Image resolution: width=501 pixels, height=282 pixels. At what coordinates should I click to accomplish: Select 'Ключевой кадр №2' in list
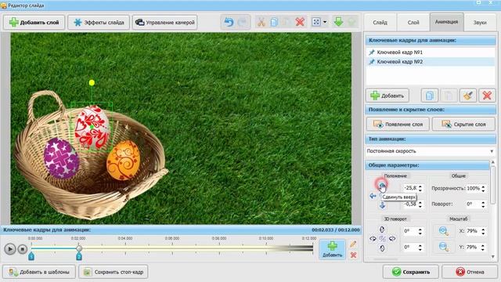coord(431,61)
